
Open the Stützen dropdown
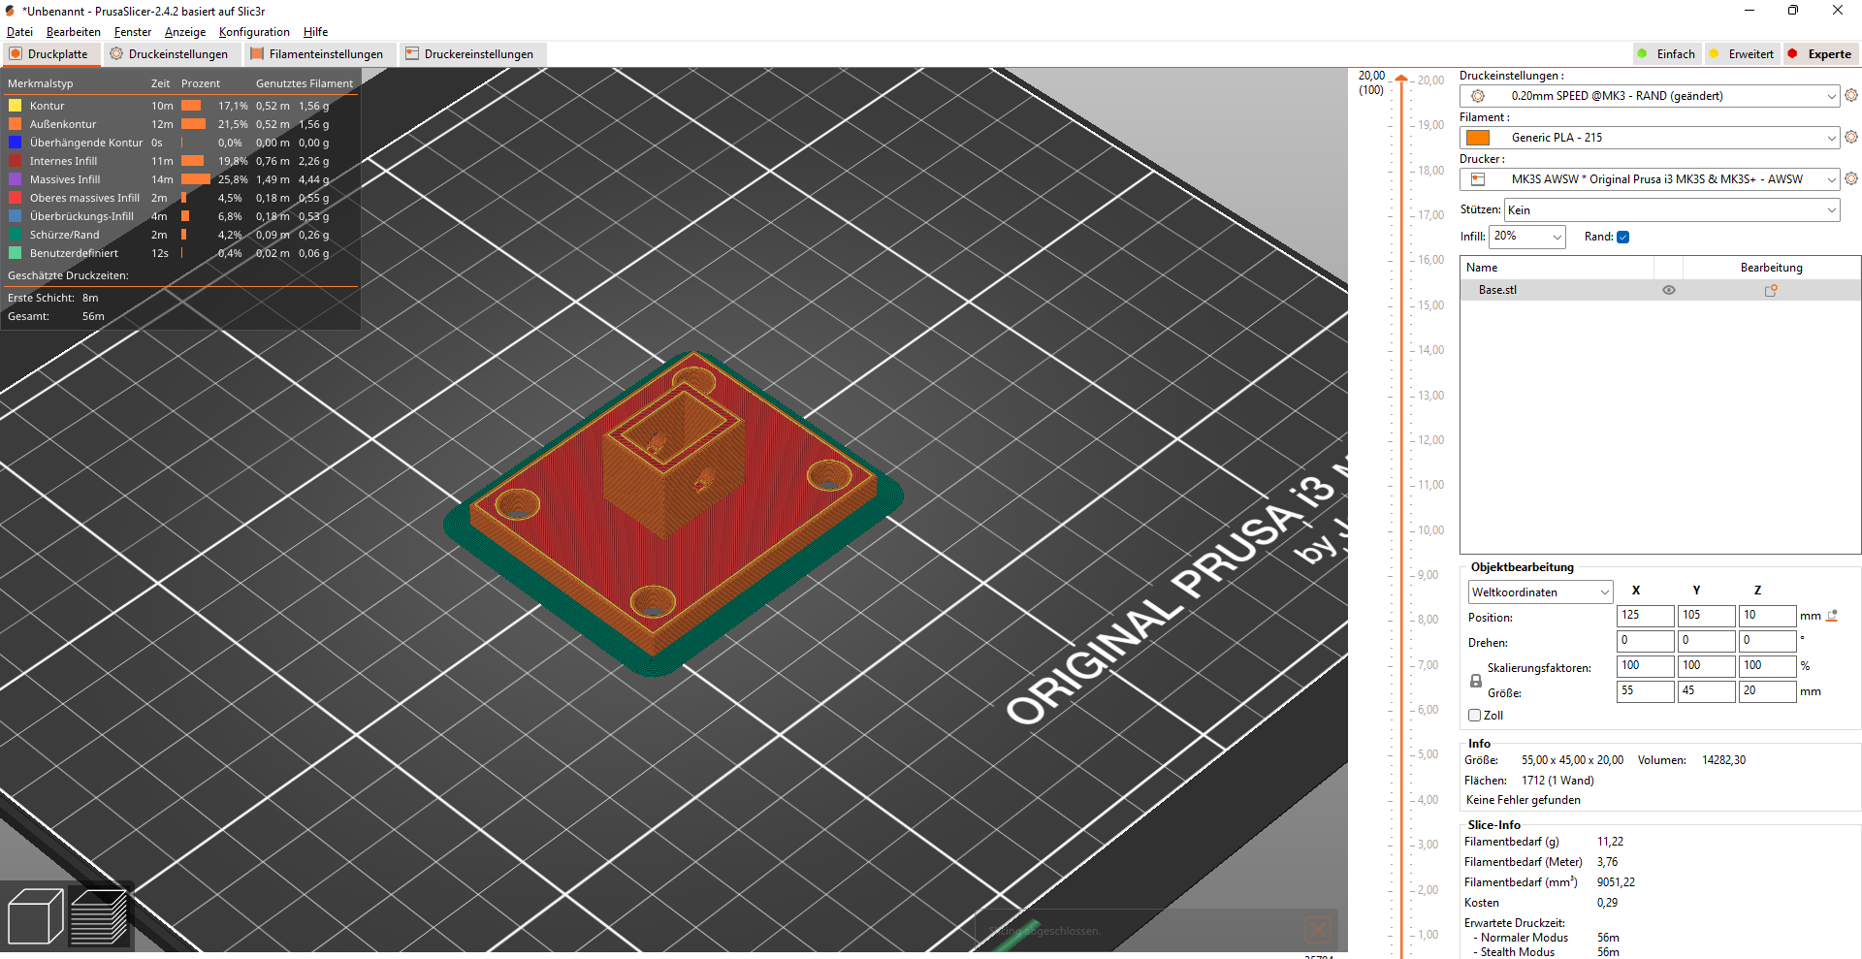1671,210
